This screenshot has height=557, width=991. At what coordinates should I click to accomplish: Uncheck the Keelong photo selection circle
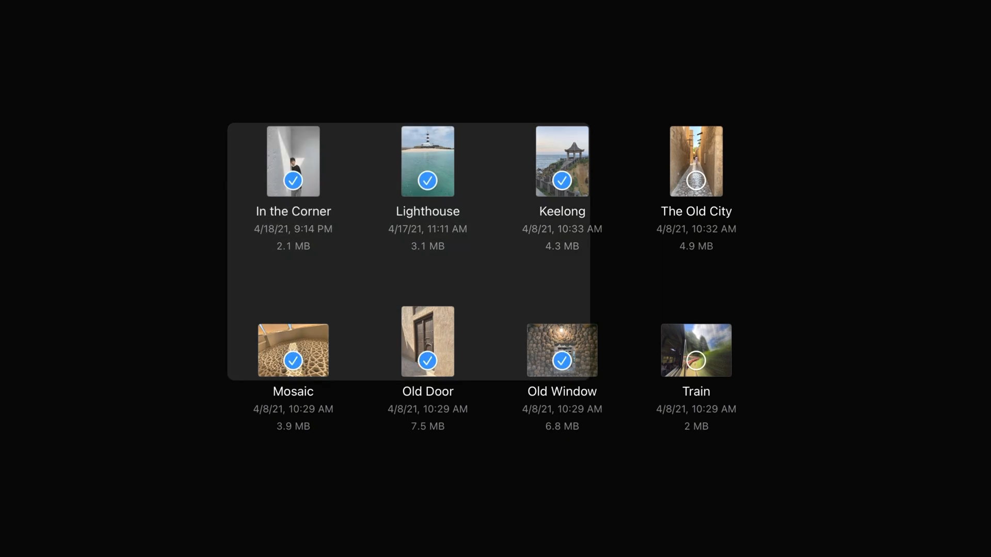(x=562, y=181)
